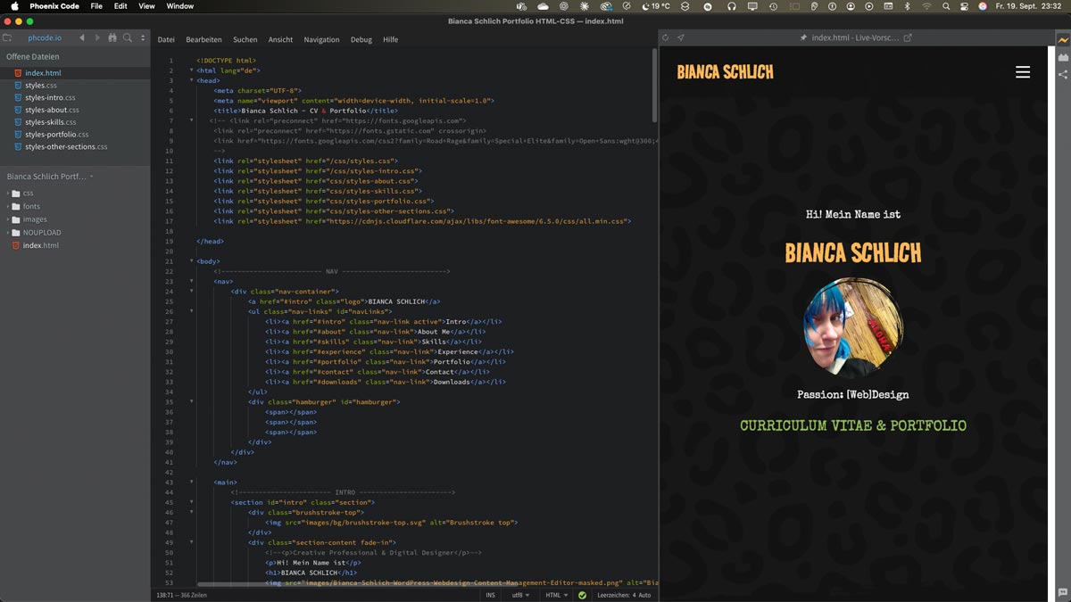Toggle the INS insert mode indicator
This screenshot has width=1071, height=602.
pyautogui.click(x=490, y=595)
